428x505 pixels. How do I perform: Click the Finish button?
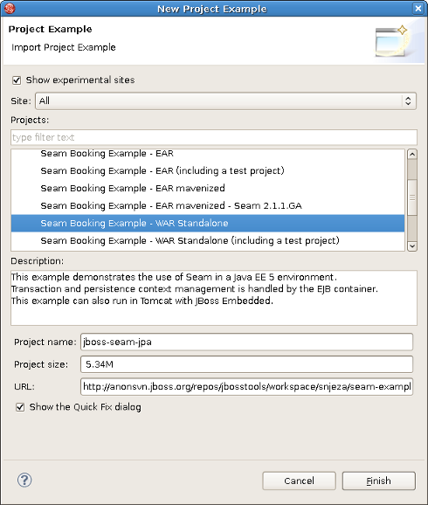click(x=379, y=481)
